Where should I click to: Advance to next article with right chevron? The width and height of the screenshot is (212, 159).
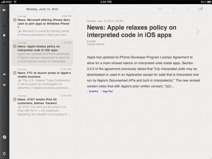click(x=198, y=31)
